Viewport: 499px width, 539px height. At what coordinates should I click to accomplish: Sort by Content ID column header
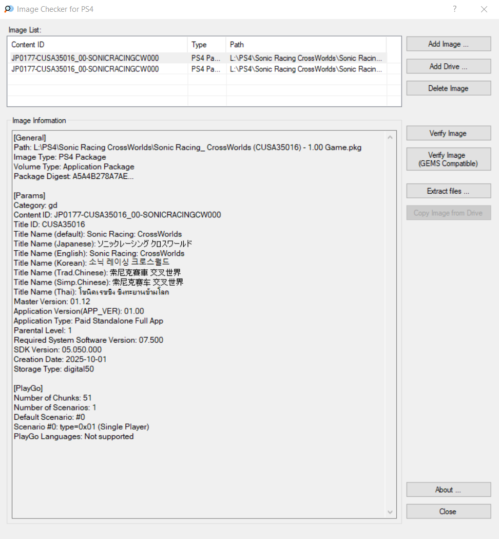click(98, 45)
